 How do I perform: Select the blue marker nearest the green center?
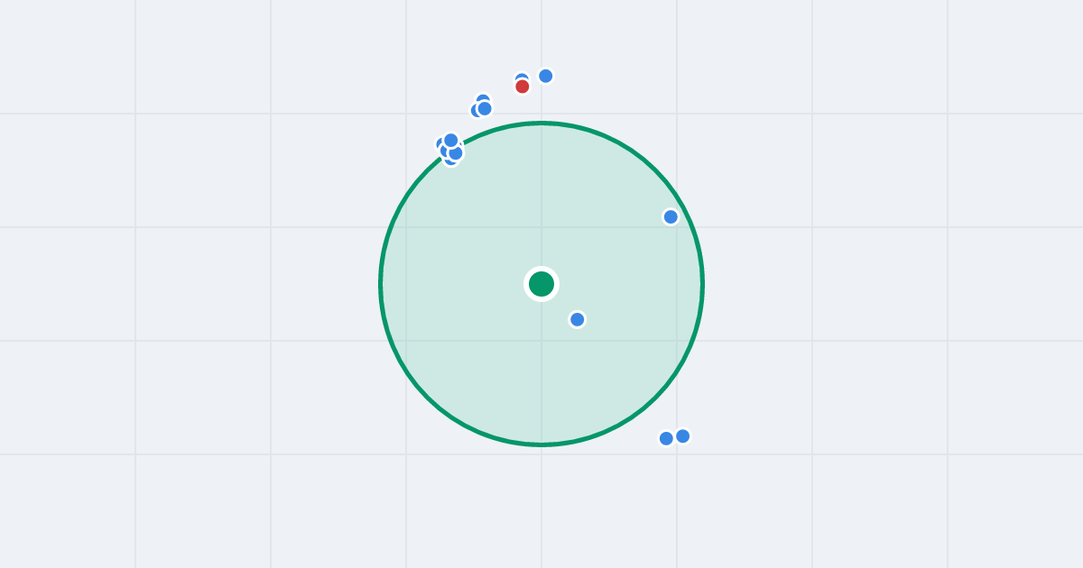click(x=578, y=319)
